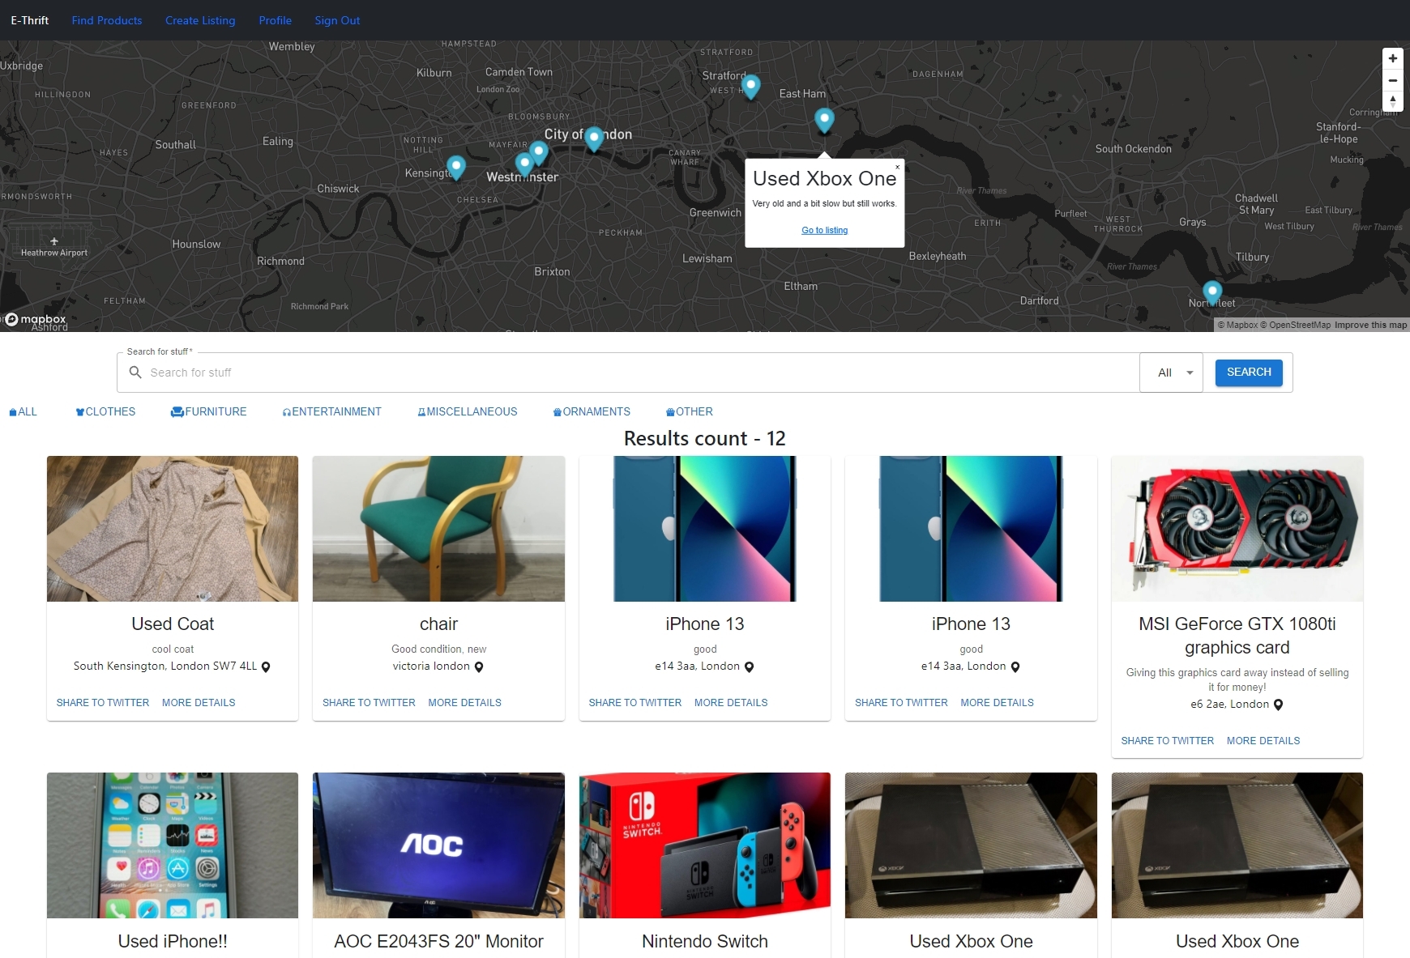Open Create Listing in the navbar

tap(200, 20)
